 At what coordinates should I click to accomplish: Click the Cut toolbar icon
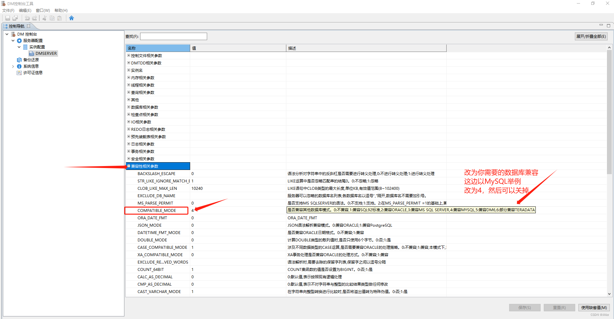[x=44, y=18]
